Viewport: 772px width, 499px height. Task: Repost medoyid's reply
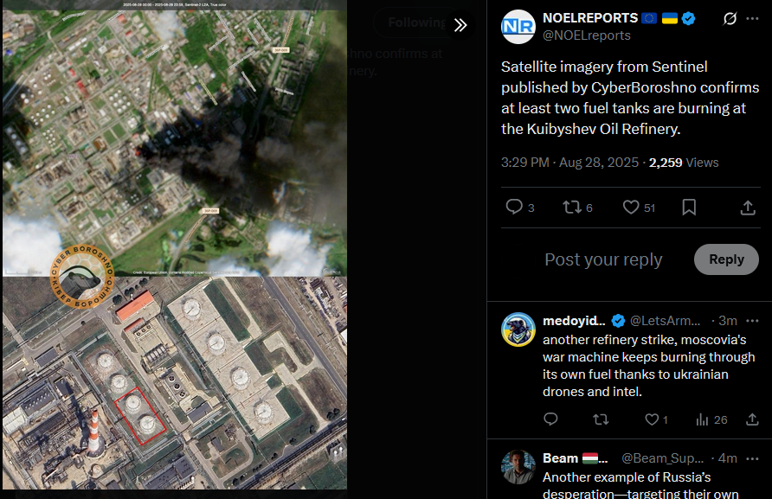pos(601,419)
